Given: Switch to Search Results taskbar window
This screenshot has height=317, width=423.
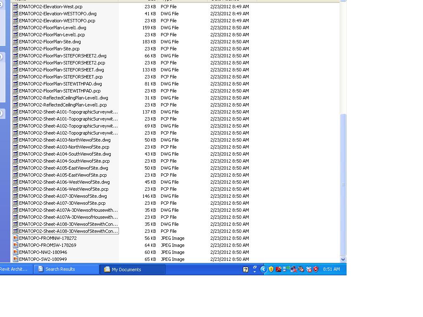Looking at the screenshot, I should 67,269.
